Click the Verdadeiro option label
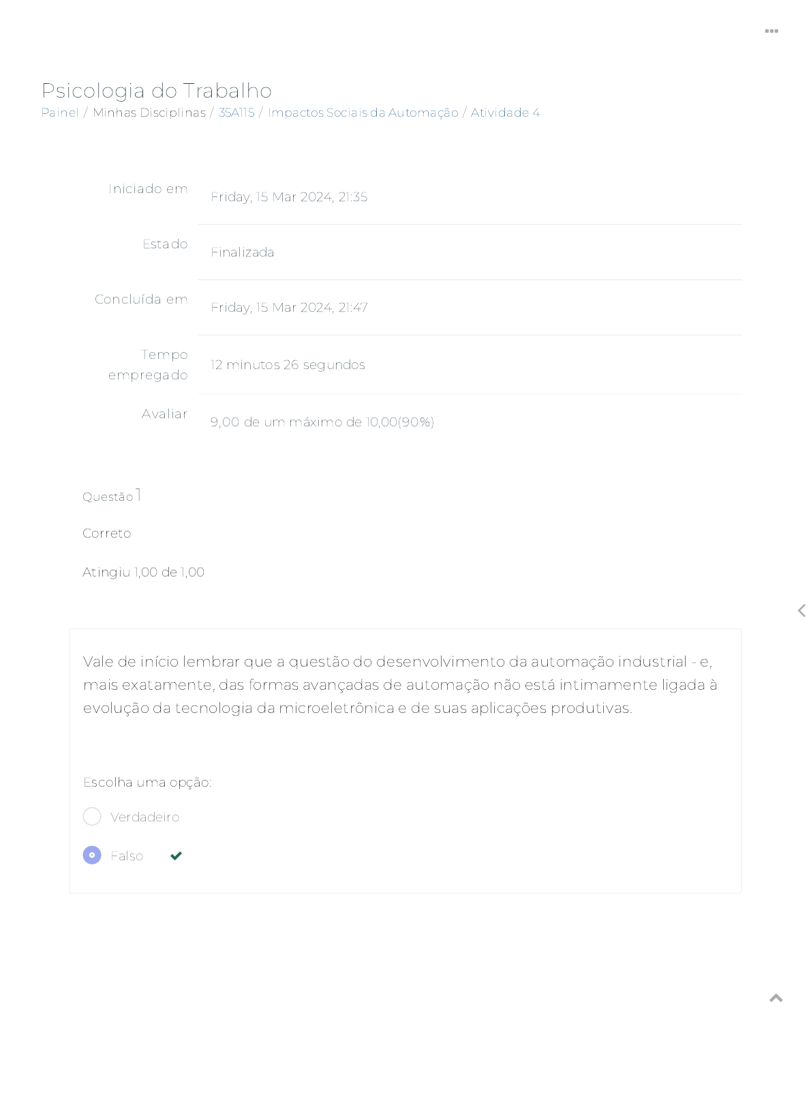The image size is (811, 1110). coord(144,817)
